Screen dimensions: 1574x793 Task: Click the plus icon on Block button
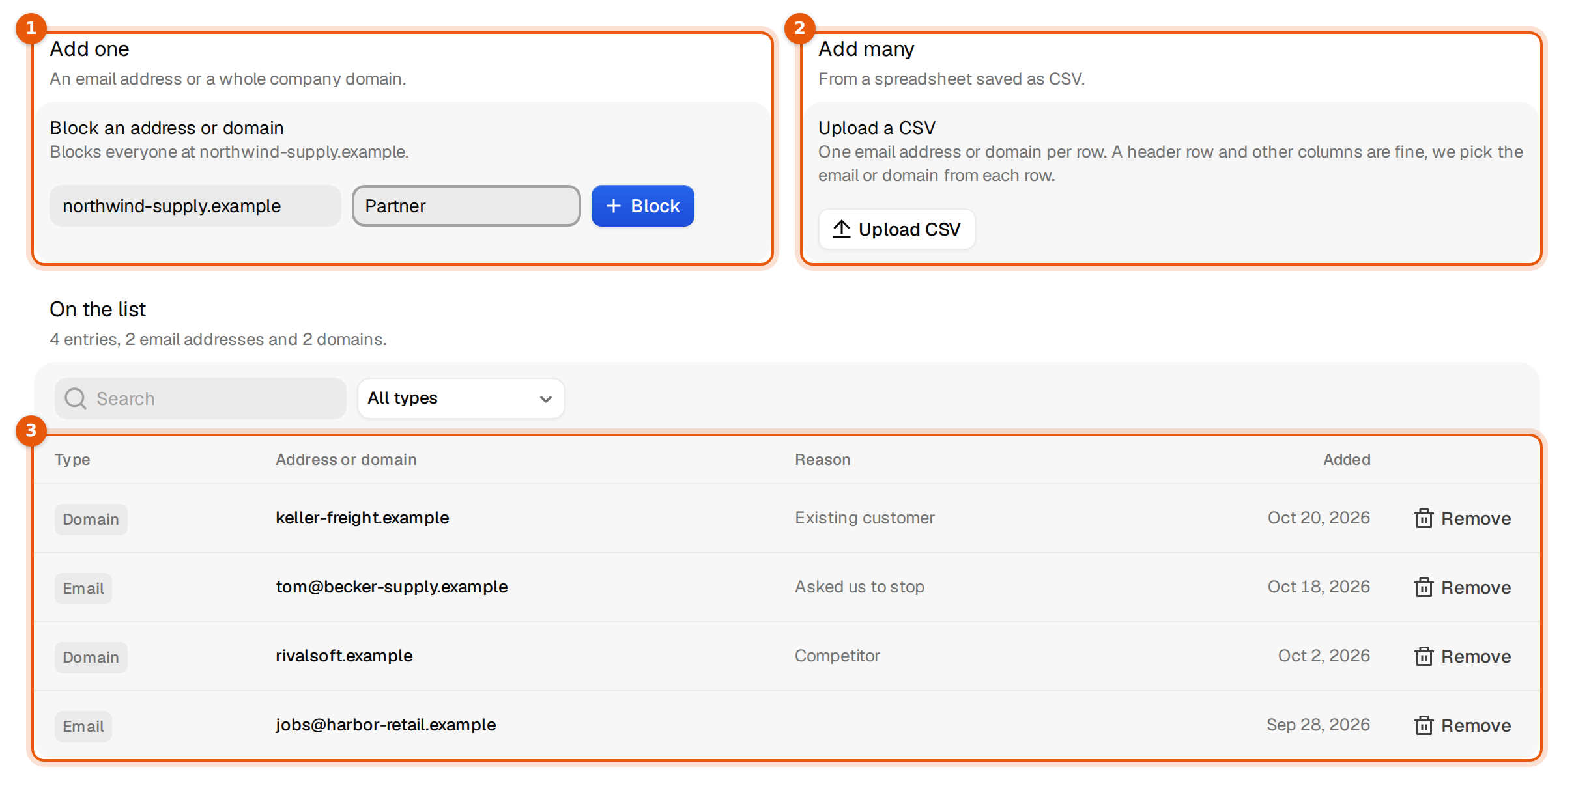[x=613, y=206]
